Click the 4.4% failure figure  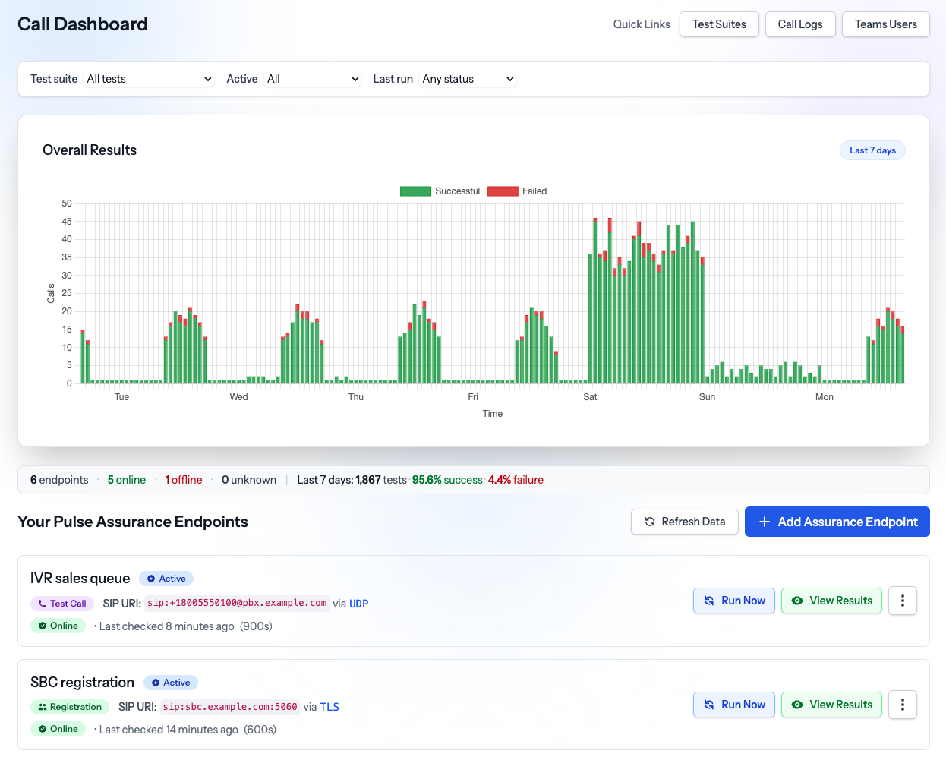coord(516,480)
